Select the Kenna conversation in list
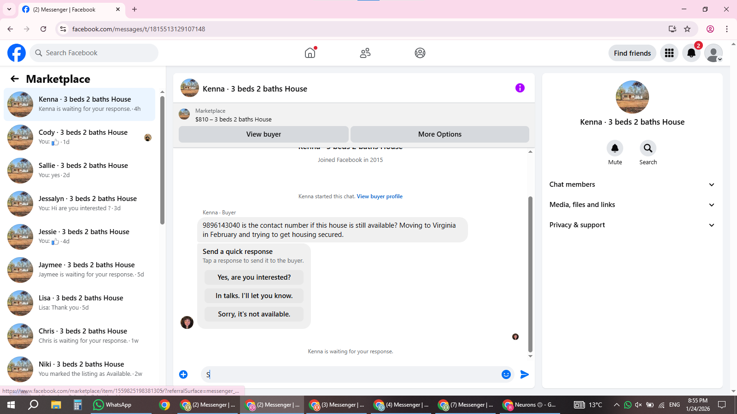 tap(79, 104)
